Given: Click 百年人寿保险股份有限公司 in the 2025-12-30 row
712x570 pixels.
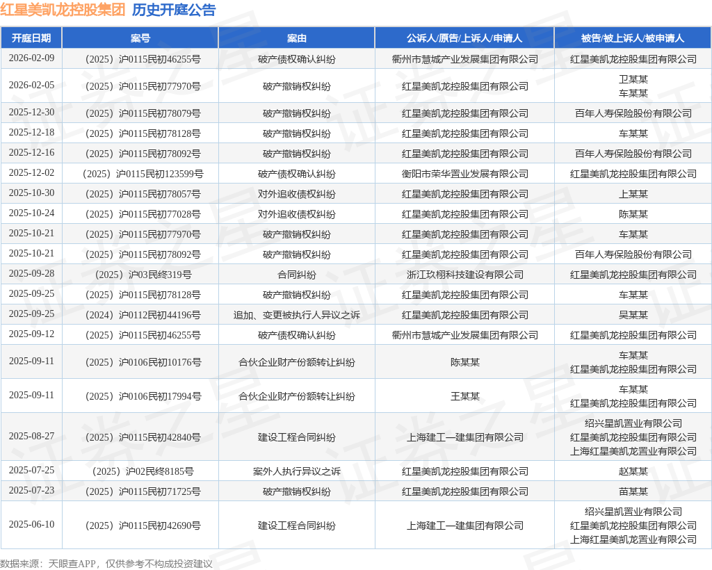Looking at the screenshot, I should (633, 113).
